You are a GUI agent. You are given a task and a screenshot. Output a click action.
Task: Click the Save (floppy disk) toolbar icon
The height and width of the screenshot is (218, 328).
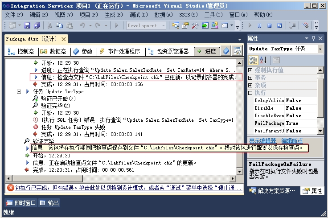[x=27, y=25]
